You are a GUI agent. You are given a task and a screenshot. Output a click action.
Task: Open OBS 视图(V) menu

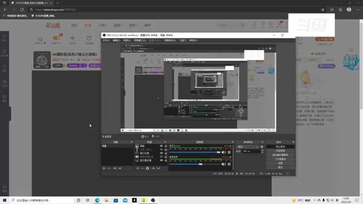(127, 40)
